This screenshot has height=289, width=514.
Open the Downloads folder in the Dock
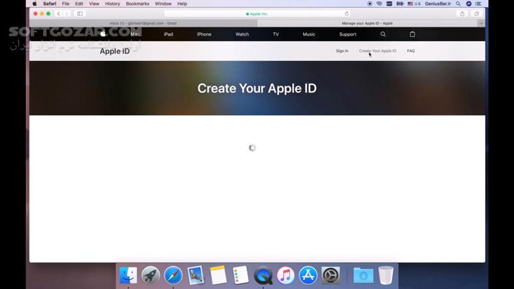click(363, 275)
